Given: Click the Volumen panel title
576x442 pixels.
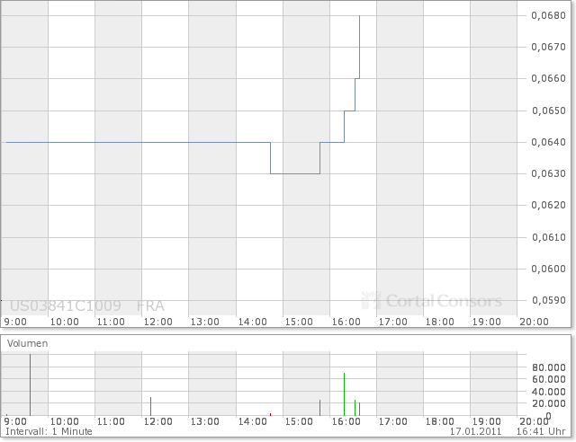Looking at the screenshot, I should pyautogui.click(x=28, y=343).
